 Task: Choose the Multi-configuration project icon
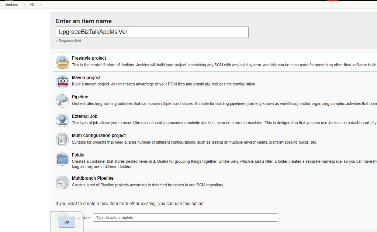(62, 140)
